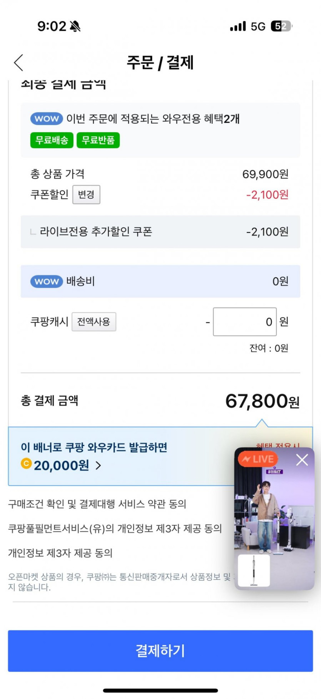Screen dimensions: 321x699
Task: Tap the WOW badge in benefits banner
Action: point(47,119)
